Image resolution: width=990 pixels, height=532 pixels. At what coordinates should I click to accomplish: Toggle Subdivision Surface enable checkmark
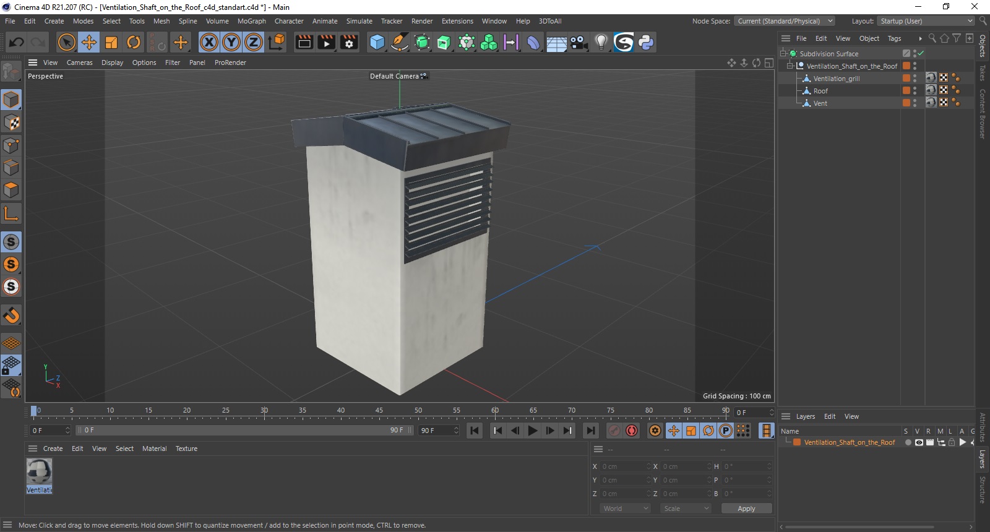coord(921,54)
